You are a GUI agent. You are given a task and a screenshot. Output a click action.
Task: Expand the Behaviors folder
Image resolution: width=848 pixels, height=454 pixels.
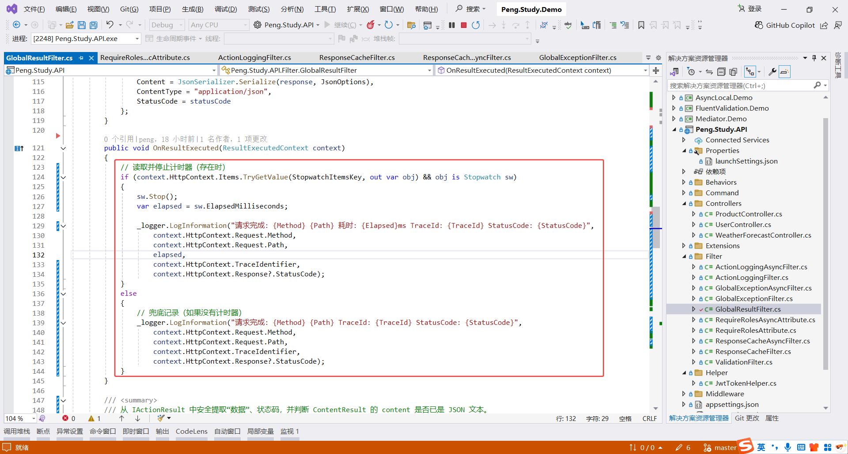click(x=684, y=182)
